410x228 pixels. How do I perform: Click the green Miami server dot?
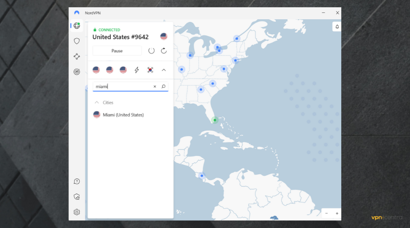215,120
